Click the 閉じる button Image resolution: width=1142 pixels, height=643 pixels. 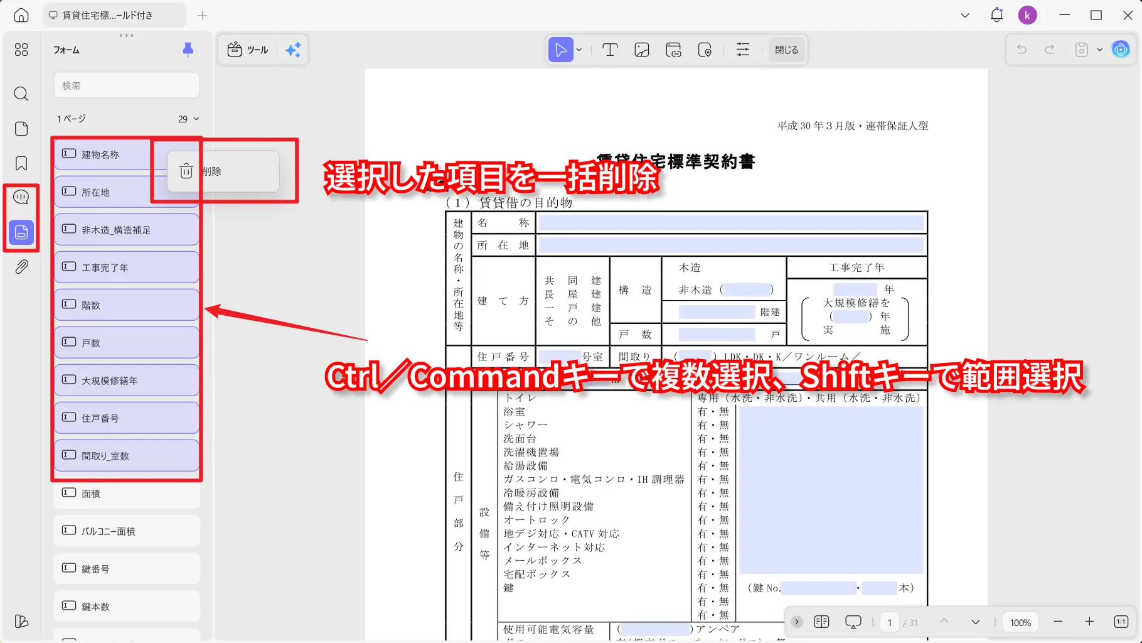click(x=786, y=50)
